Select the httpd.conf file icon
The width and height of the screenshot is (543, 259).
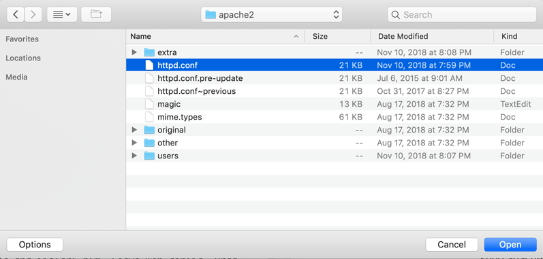click(149, 65)
